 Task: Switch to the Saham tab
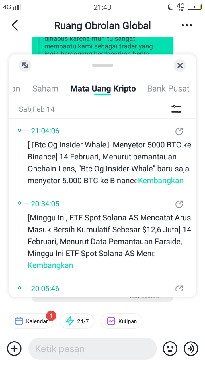coord(45,89)
